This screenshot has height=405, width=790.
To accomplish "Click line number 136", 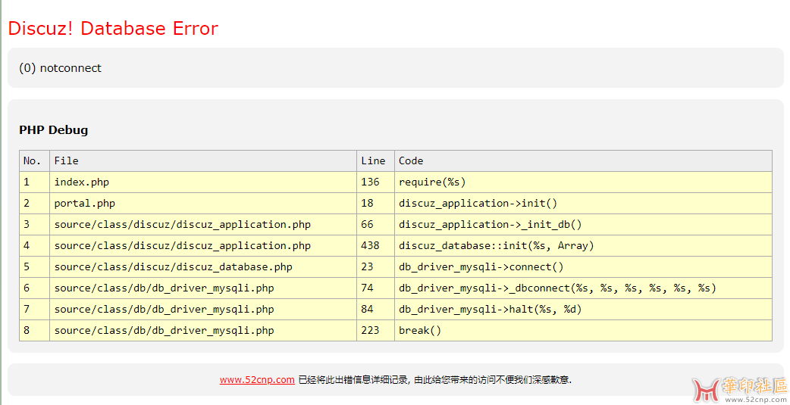I will click(375, 182).
